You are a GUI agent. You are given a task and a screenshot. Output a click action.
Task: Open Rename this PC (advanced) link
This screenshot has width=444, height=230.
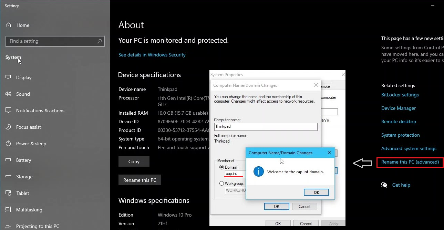click(410, 162)
